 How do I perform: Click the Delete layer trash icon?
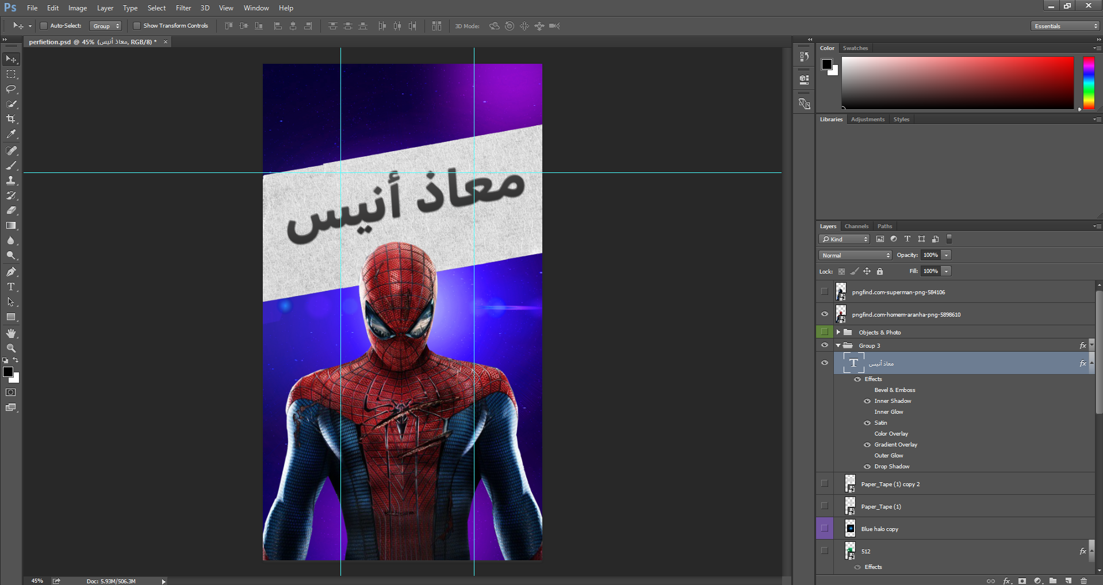point(1083,581)
